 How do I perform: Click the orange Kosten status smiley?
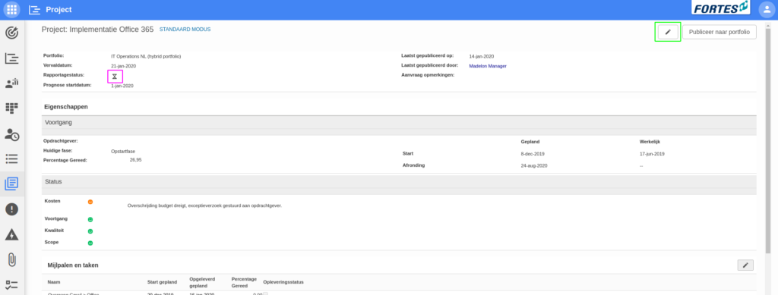(x=90, y=202)
